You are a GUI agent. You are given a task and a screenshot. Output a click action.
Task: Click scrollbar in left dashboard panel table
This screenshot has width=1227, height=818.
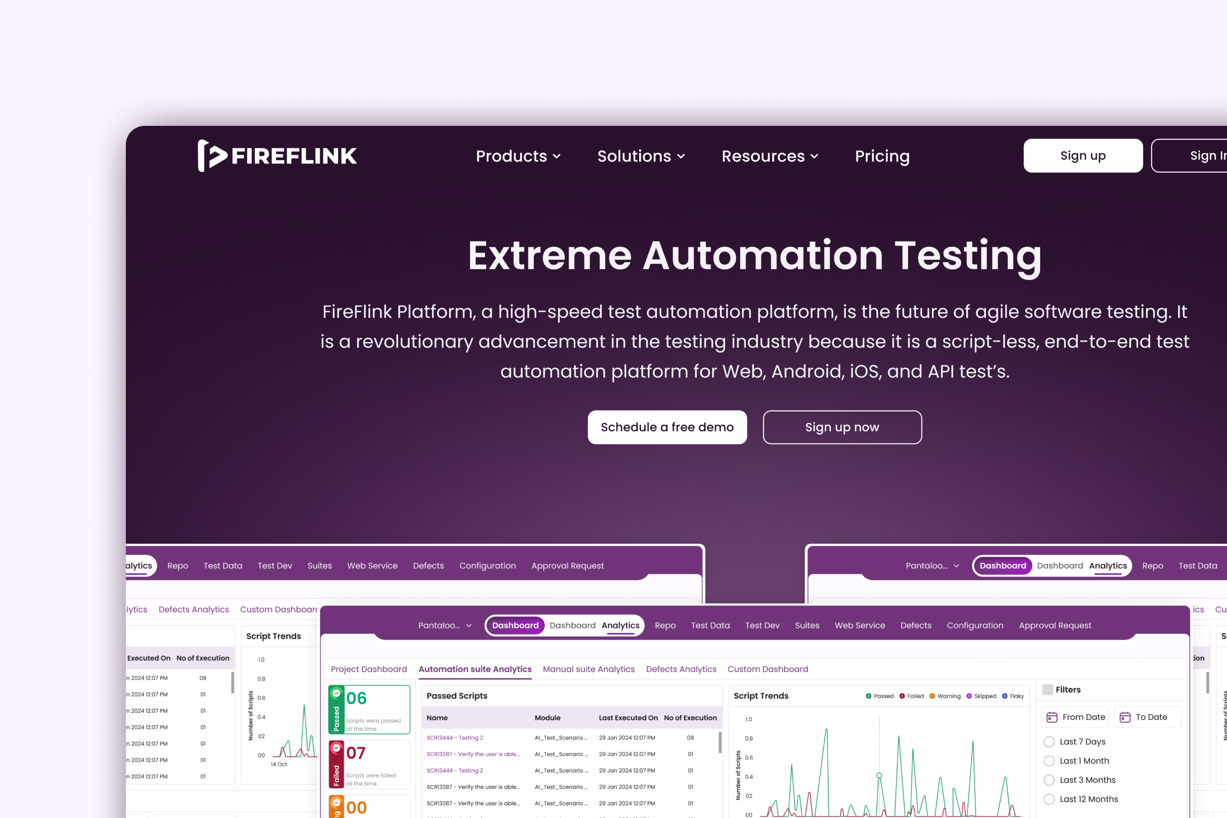tap(232, 683)
